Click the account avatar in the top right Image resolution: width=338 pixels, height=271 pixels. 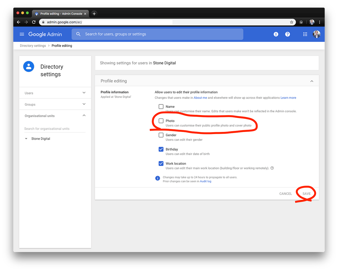pyautogui.click(x=316, y=34)
